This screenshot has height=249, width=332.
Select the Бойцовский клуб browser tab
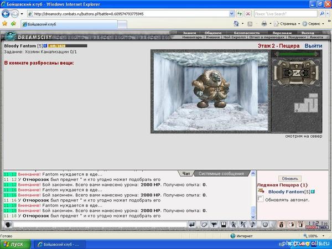pyautogui.click(x=69, y=24)
